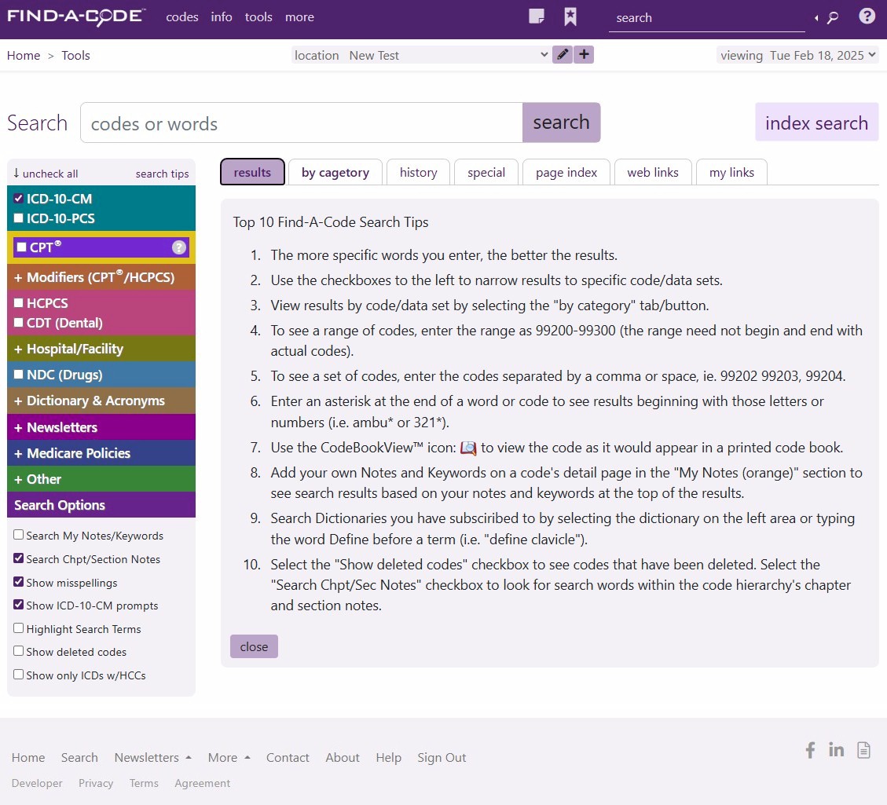Open the Facebook icon in the footer
The height and width of the screenshot is (805, 887).
[x=810, y=750]
